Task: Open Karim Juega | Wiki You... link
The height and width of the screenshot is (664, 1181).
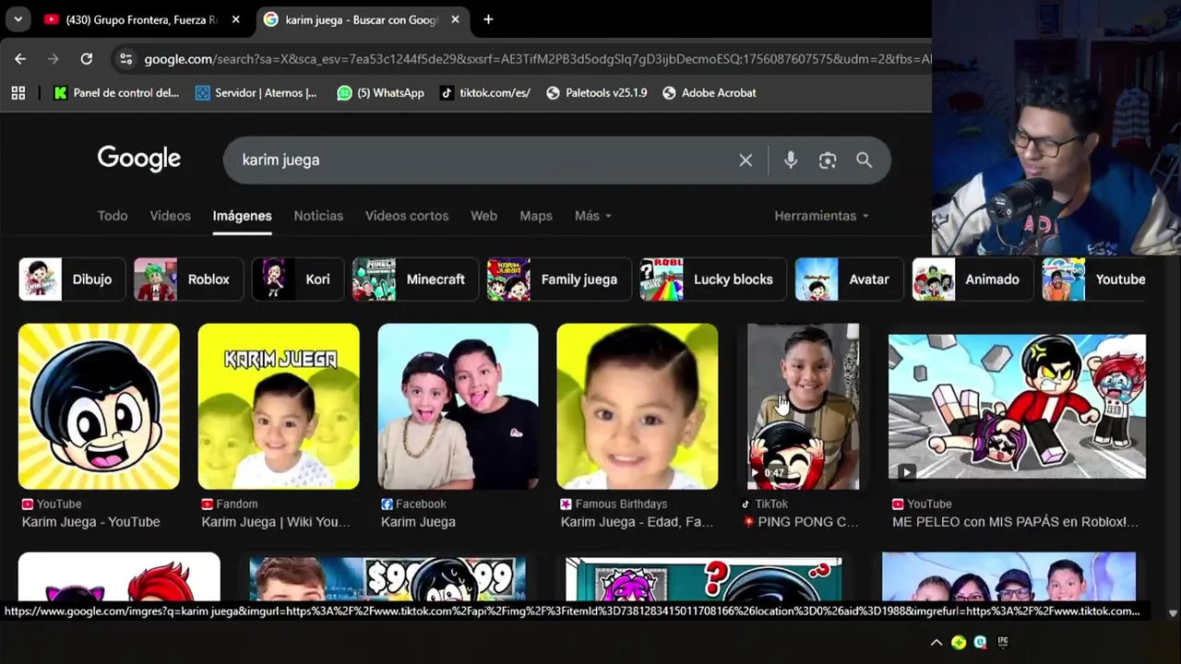Action: click(x=276, y=522)
